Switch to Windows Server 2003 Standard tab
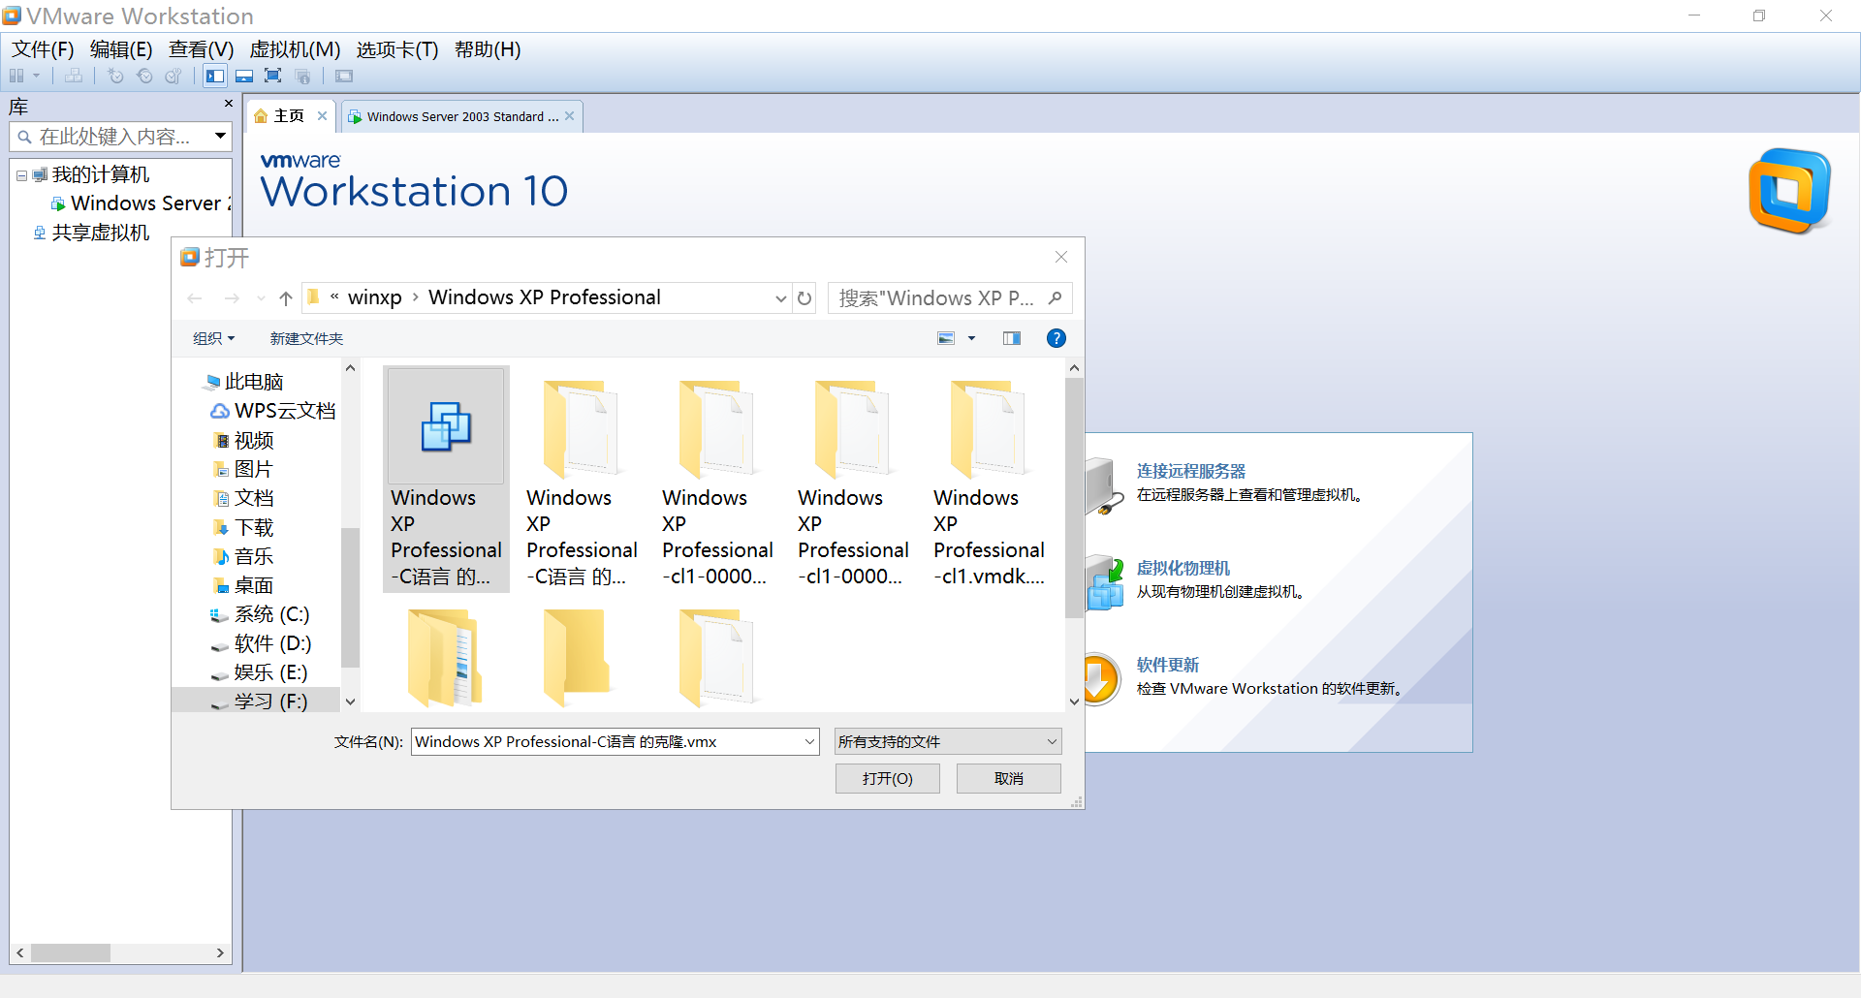Image resolution: width=1861 pixels, height=998 pixels. point(456,117)
